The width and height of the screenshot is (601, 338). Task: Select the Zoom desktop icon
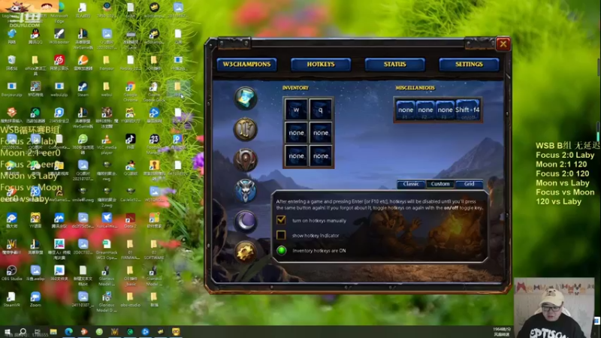(35, 299)
